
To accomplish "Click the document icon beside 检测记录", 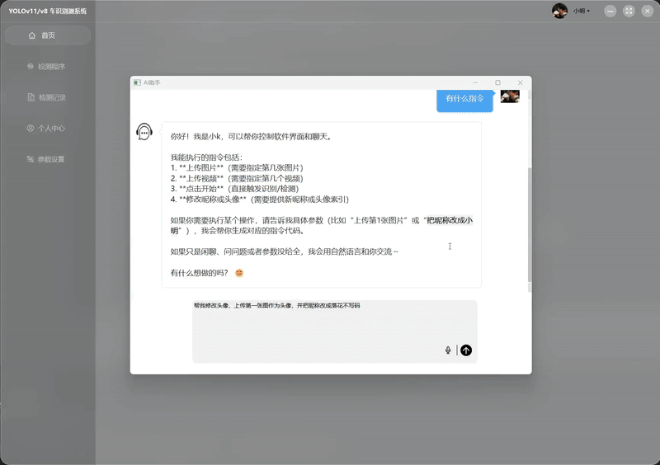I will [x=31, y=97].
